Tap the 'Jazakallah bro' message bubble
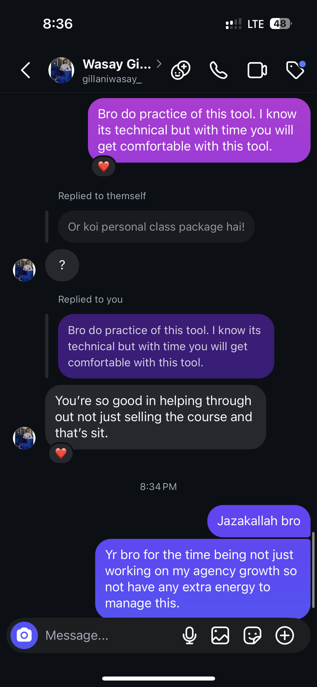The width and height of the screenshot is (317, 687). click(x=259, y=521)
